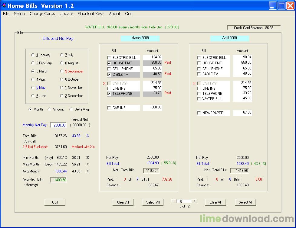Check the NEWSPAPER box in April 2009
Image resolution: width=296 pixels, height=228 pixels.
click(199, 113)
